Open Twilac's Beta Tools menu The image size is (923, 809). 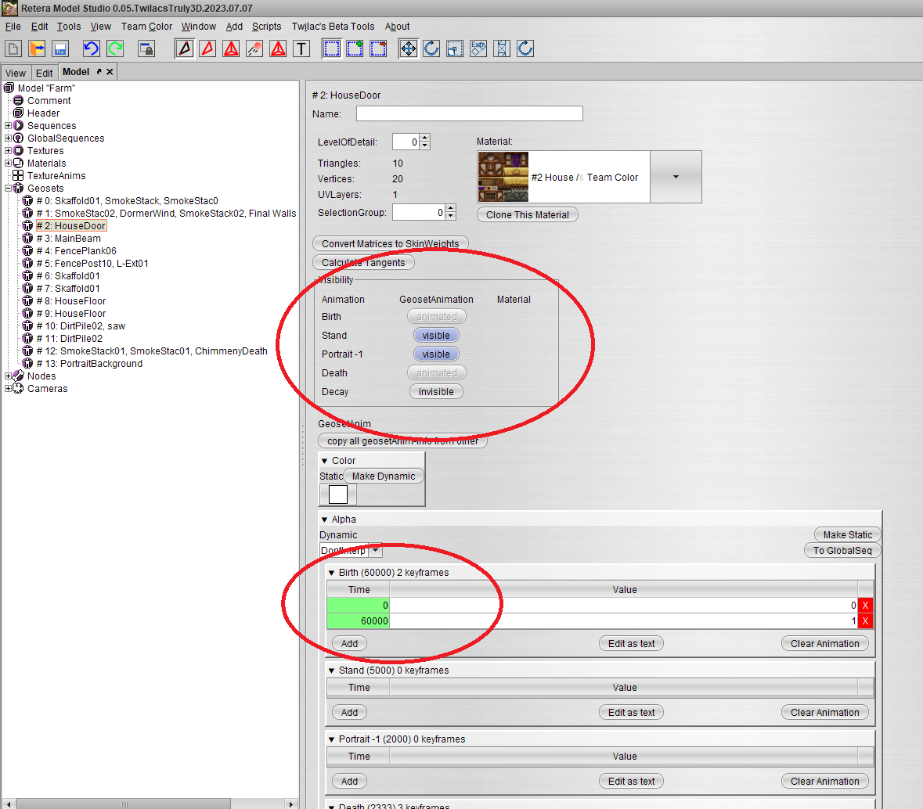334,27
